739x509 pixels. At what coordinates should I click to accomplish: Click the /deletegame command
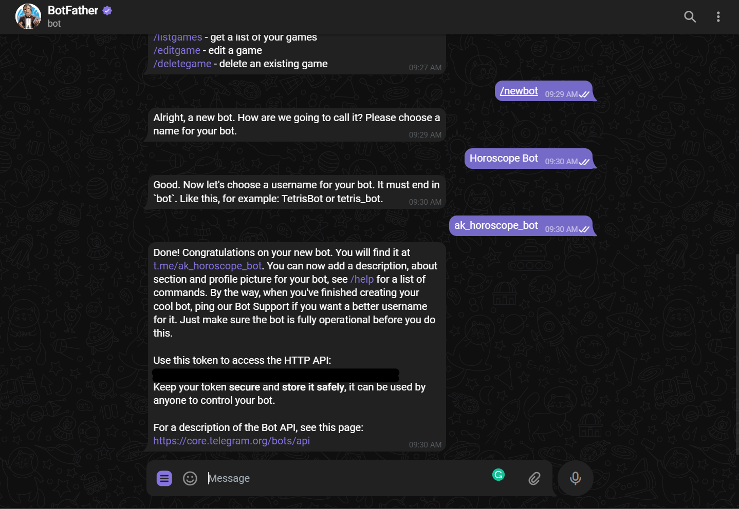click(182, 63)
